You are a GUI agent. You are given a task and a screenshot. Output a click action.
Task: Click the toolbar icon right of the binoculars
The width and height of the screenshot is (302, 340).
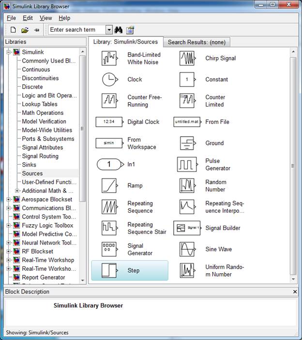click(x=130, y=30)
